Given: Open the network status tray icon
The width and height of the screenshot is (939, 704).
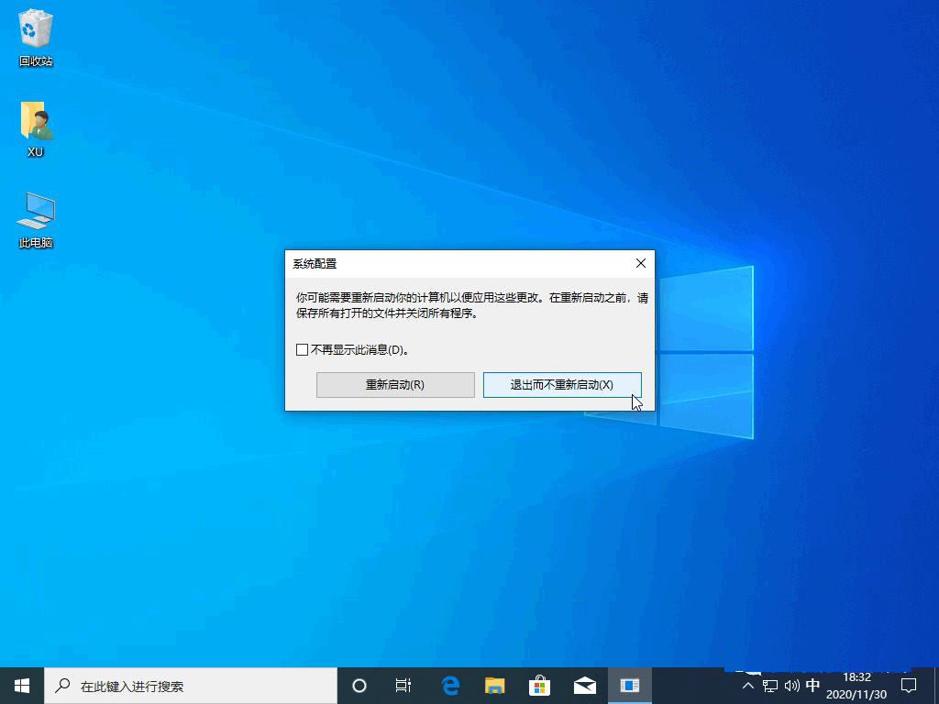Looking at the screenshot, I should [x=770, y=686].
